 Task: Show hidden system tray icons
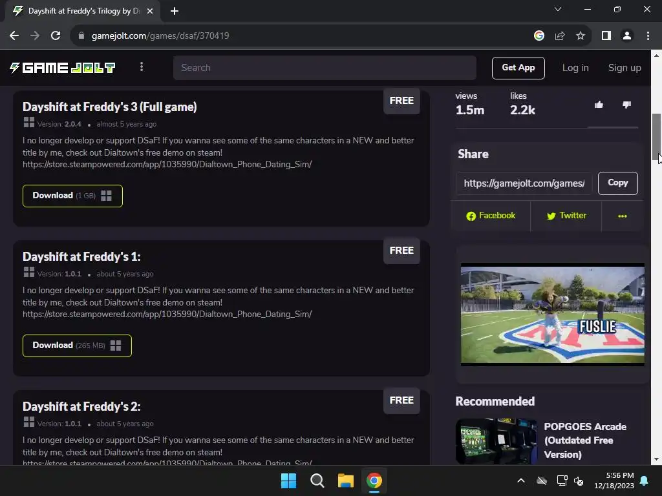pyautogui.click(x=521, y=480)
